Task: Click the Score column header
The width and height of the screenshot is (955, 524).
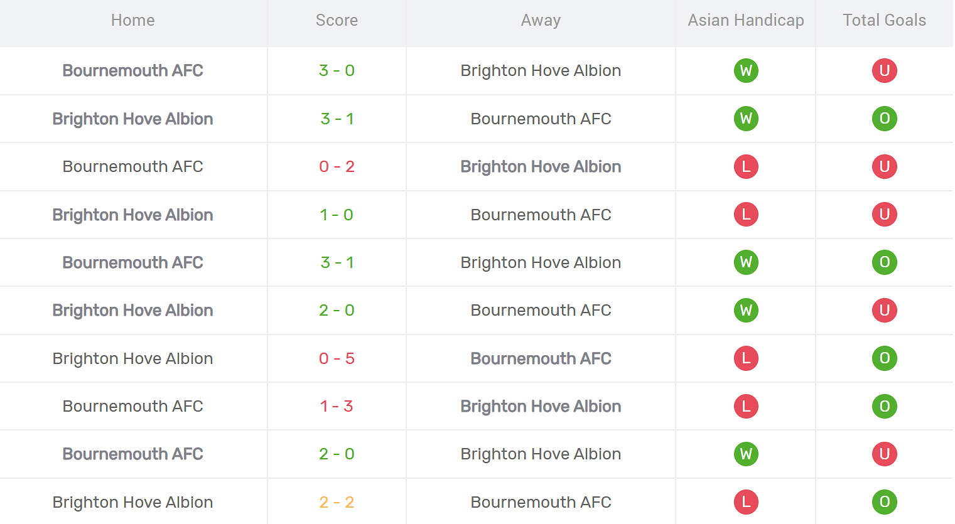Action: click(337, 21)
